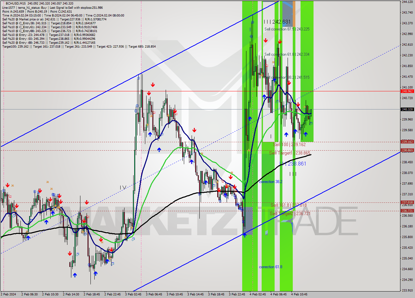
Task: Click the '3 Feb 18:45' time axis label
Action: tap(216, 294)
